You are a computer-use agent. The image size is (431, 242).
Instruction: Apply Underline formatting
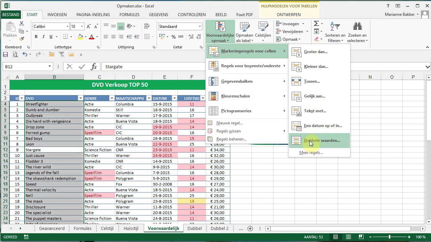click(x=51, y=37)
